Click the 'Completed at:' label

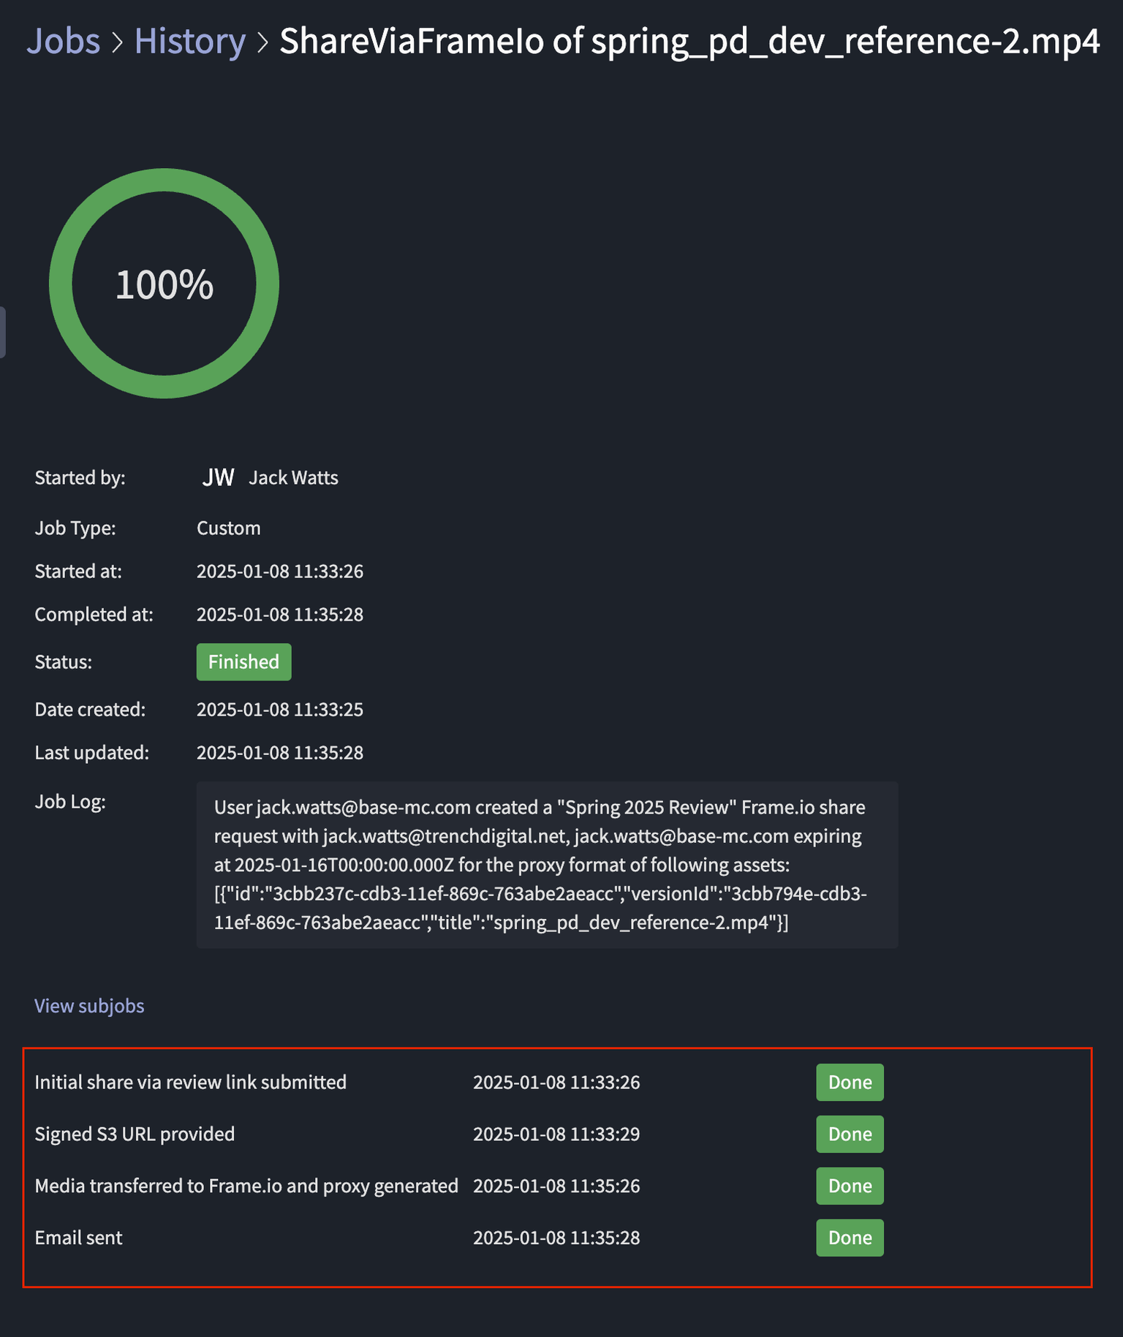coord(94,614)
